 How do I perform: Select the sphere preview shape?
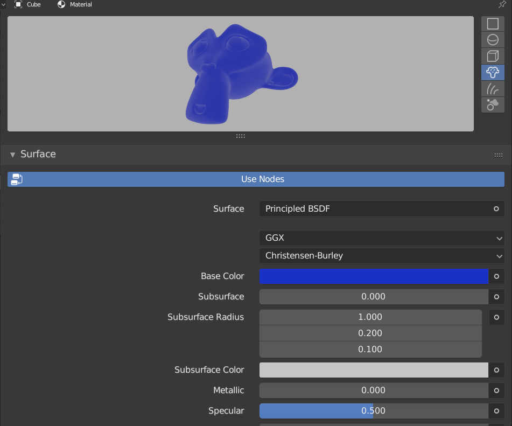tap(493, 40)
